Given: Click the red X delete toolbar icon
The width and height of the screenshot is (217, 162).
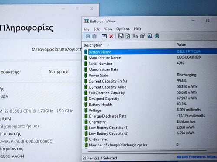Looking at the screenshot, I should (x=111, y=36).
